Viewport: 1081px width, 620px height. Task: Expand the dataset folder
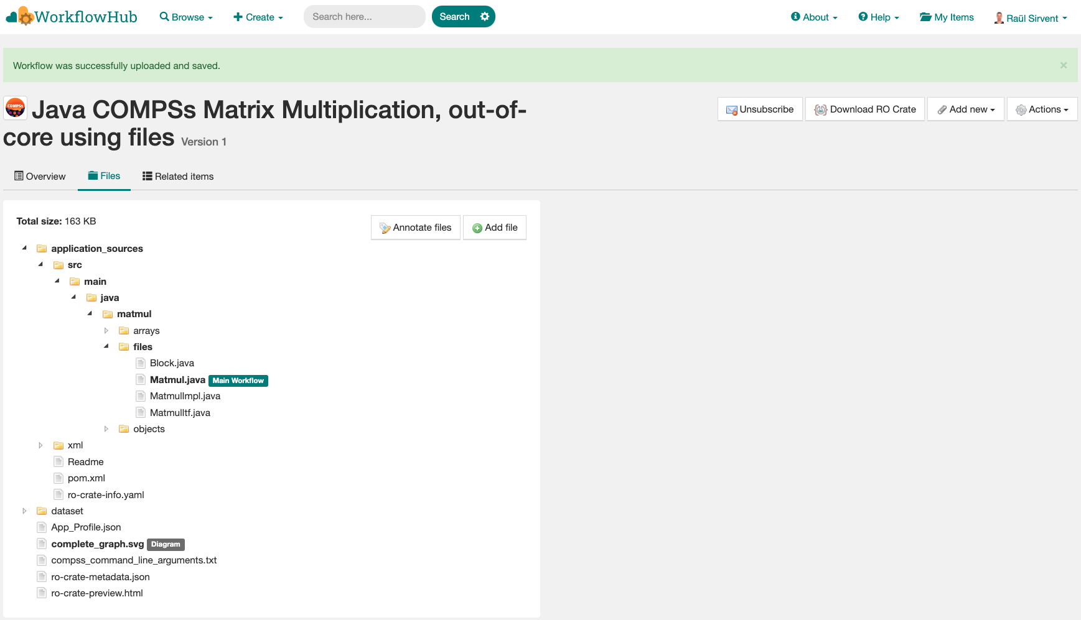24,511
